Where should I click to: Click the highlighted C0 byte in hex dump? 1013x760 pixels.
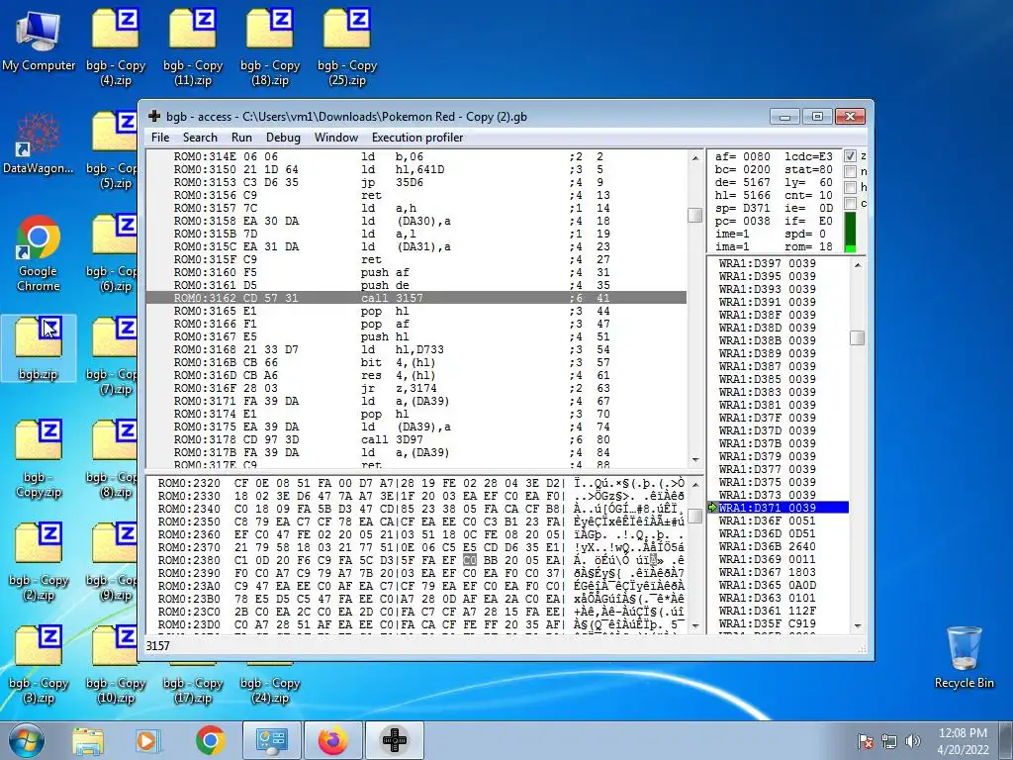point(470,560)
